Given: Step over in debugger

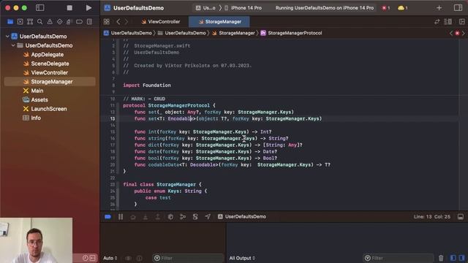Looking at the screenshot, I should [133, 217].
